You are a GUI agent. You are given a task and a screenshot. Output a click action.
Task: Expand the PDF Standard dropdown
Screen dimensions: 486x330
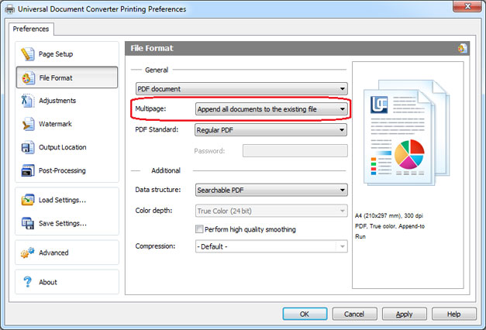[x=271, y=130]
